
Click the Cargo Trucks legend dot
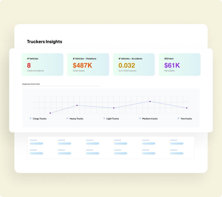pyautogui.click(x=30, y=118)
